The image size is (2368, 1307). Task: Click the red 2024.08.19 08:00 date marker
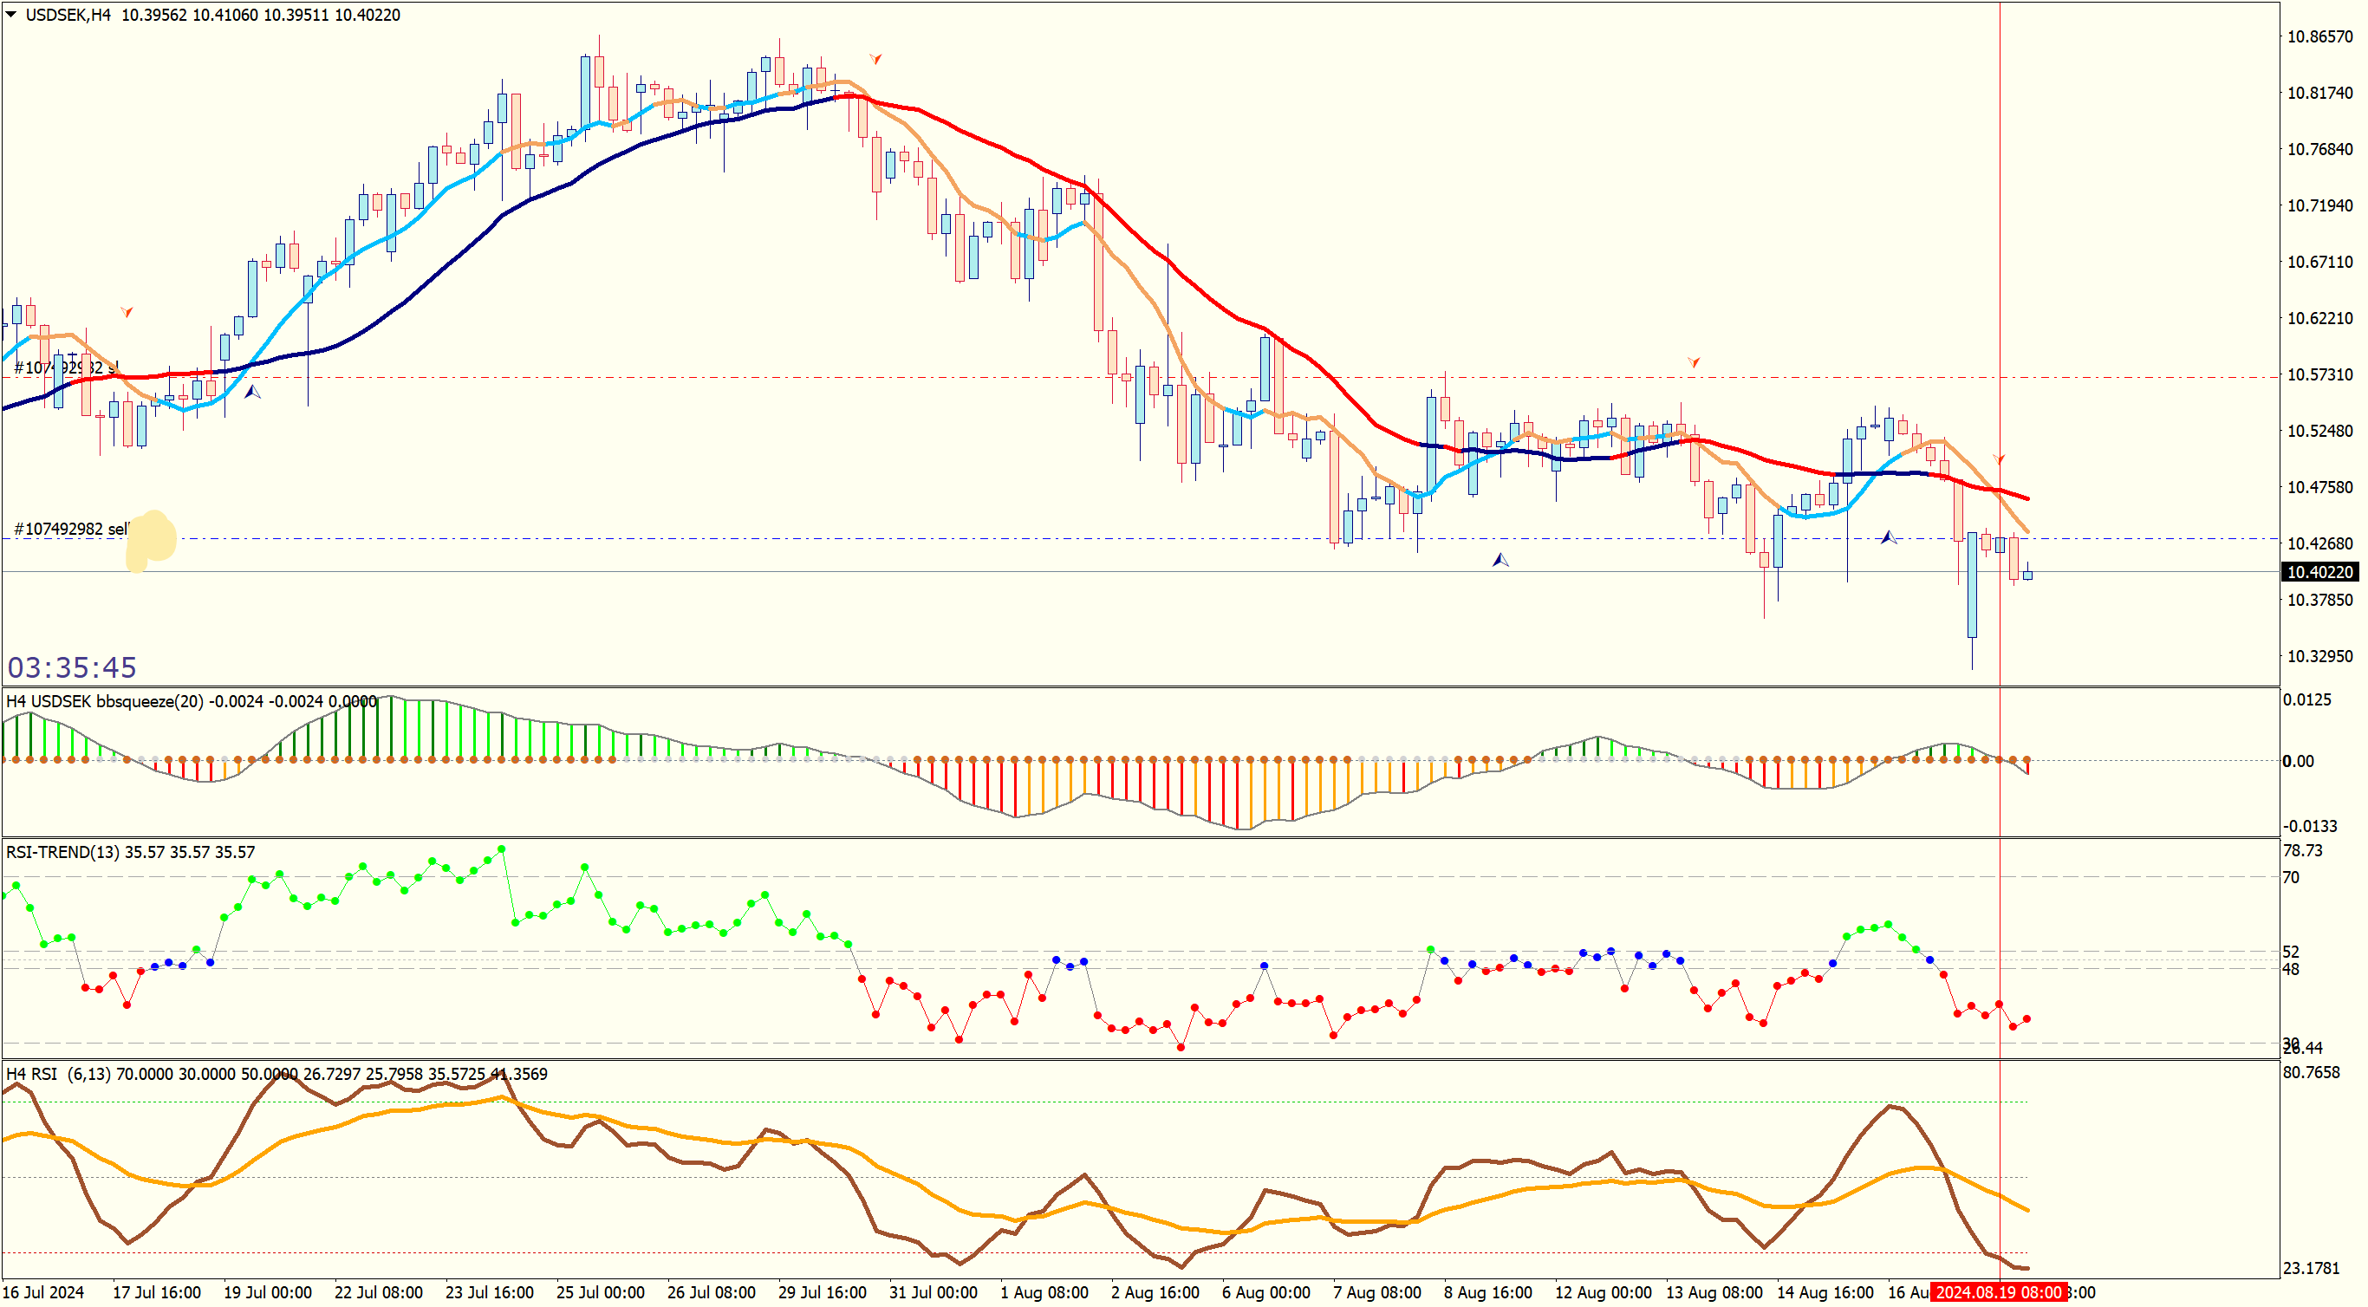coord(1999,1292)
